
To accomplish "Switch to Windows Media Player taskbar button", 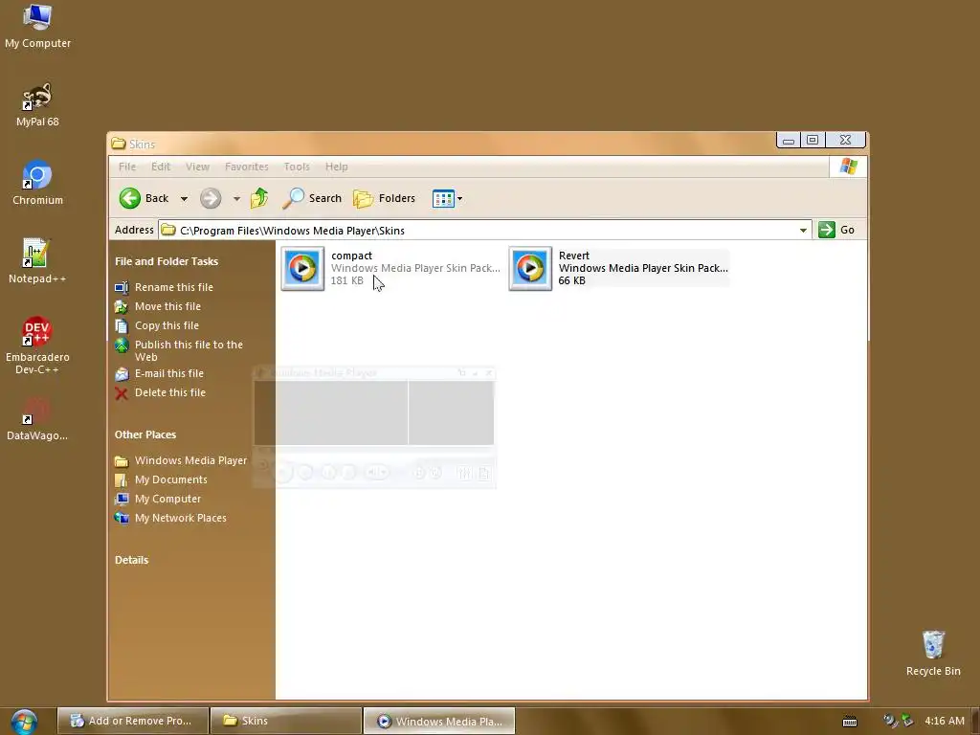I will click(x=438, y=721).
